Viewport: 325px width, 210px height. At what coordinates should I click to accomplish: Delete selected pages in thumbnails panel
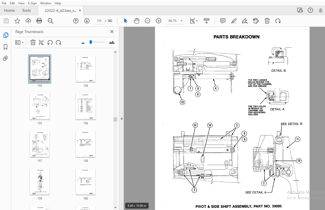[x=33, y=43]
